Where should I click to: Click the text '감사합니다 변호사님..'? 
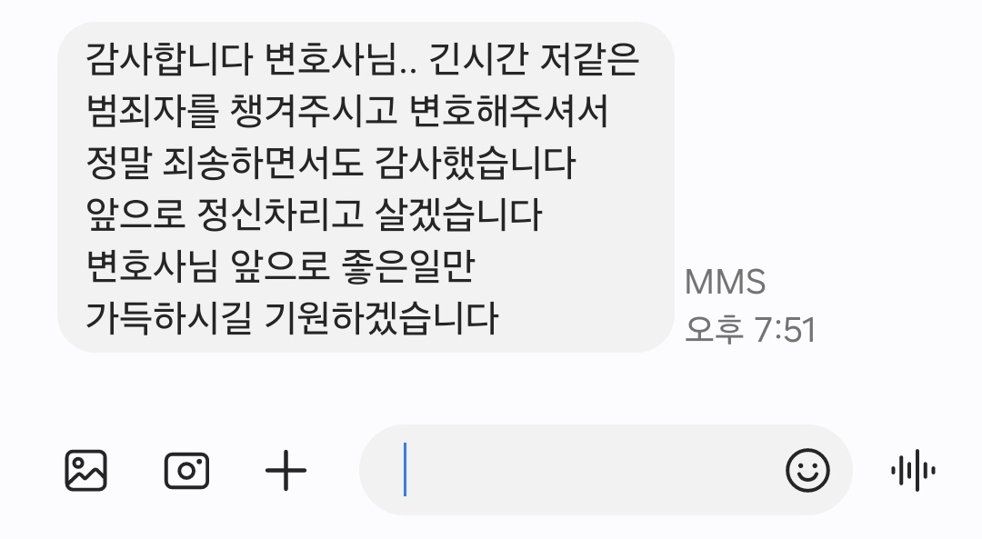pyautogui.click(x=251, y=59)
